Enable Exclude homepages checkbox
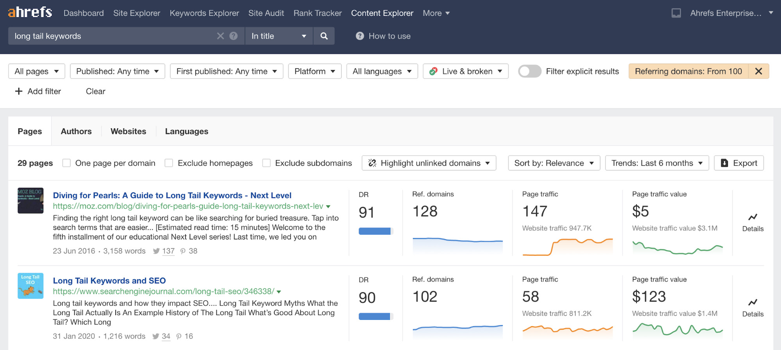This screenshot has height=350, width=781. [169, 163]
